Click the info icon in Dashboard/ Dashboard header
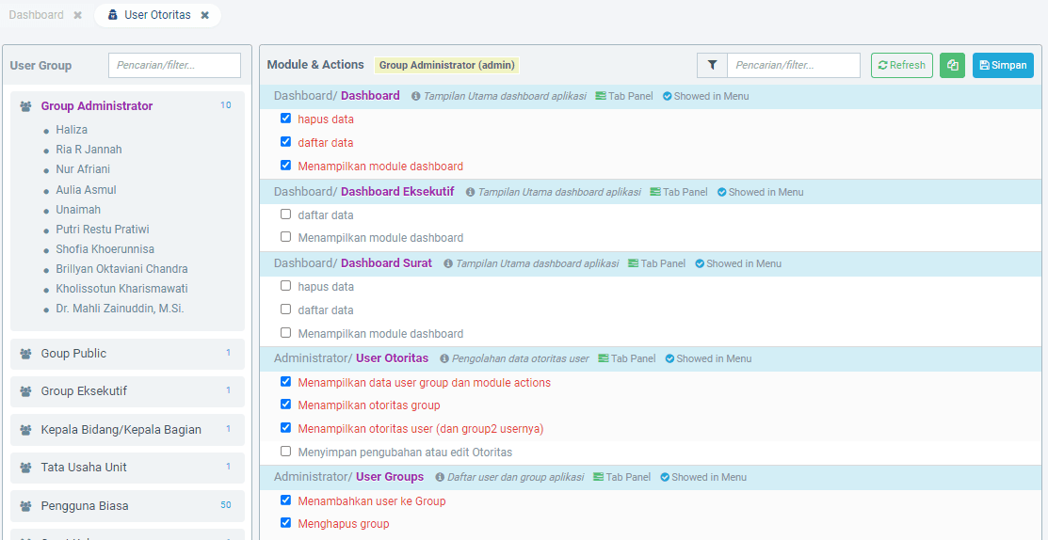This screenshot has height=540, width=1048. point(416,96)
